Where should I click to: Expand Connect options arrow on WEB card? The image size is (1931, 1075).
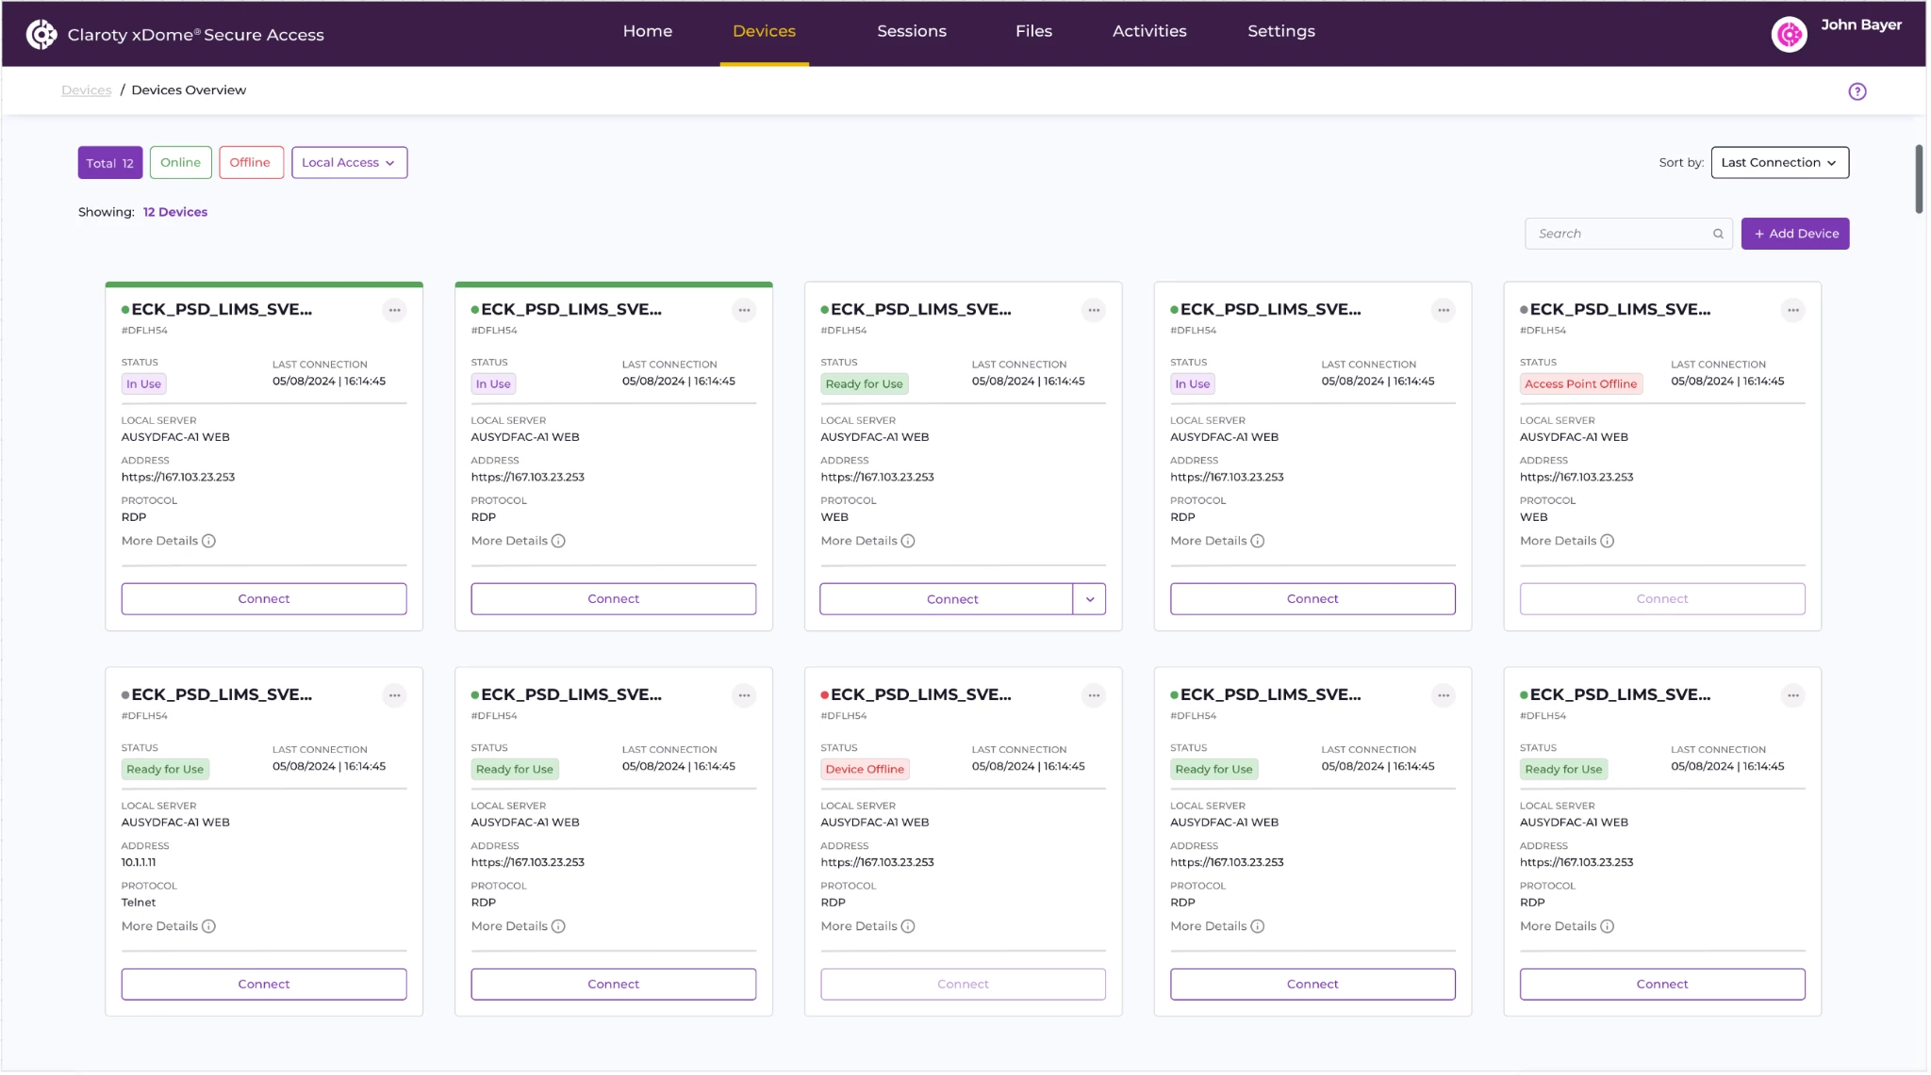1089,599
